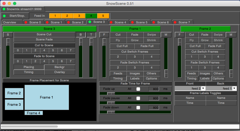
Task: Click the green Start/Stop status indicator
Action: pos(4,16)
